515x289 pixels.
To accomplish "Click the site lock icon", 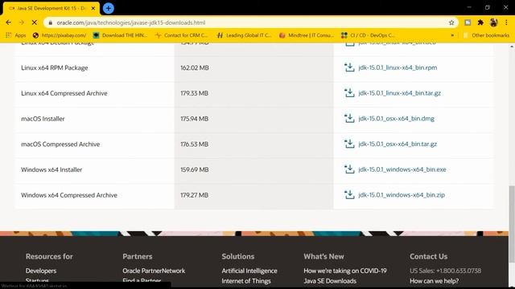I will point(50,22).
